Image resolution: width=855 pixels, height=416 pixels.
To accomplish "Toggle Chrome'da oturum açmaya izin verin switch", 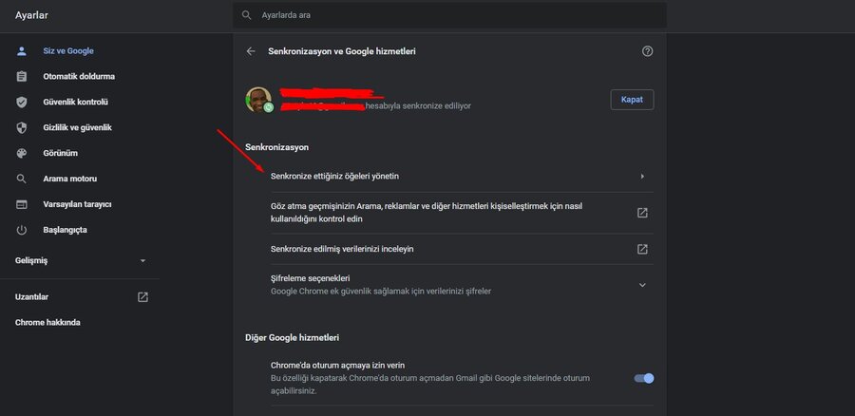I will 644,378.
